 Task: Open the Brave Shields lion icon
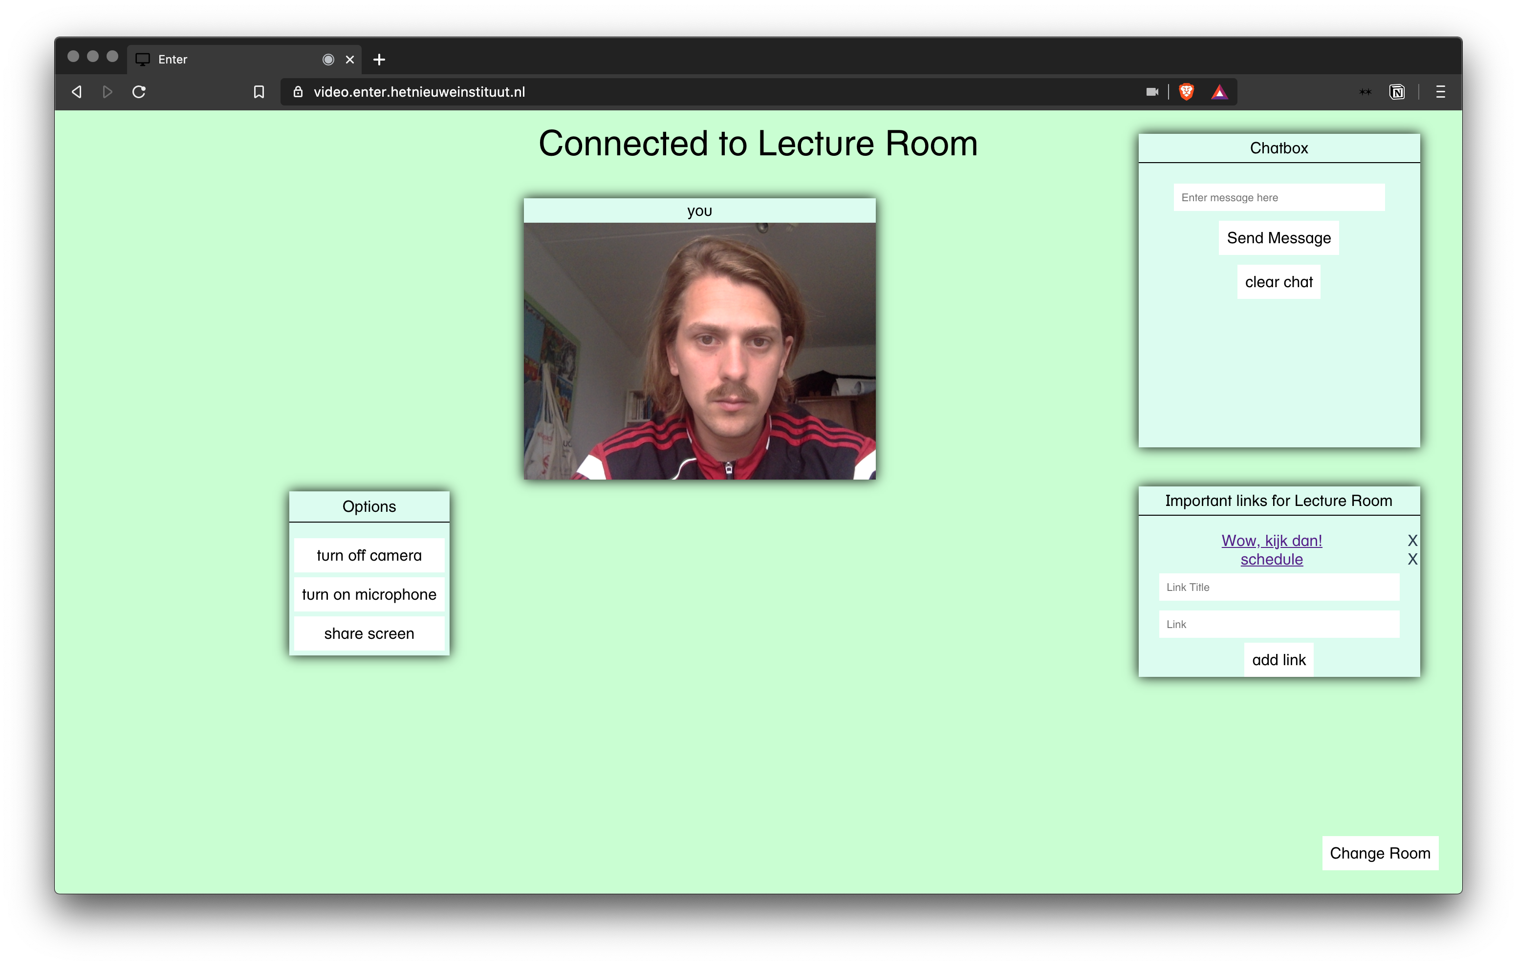click(1186, 92)
